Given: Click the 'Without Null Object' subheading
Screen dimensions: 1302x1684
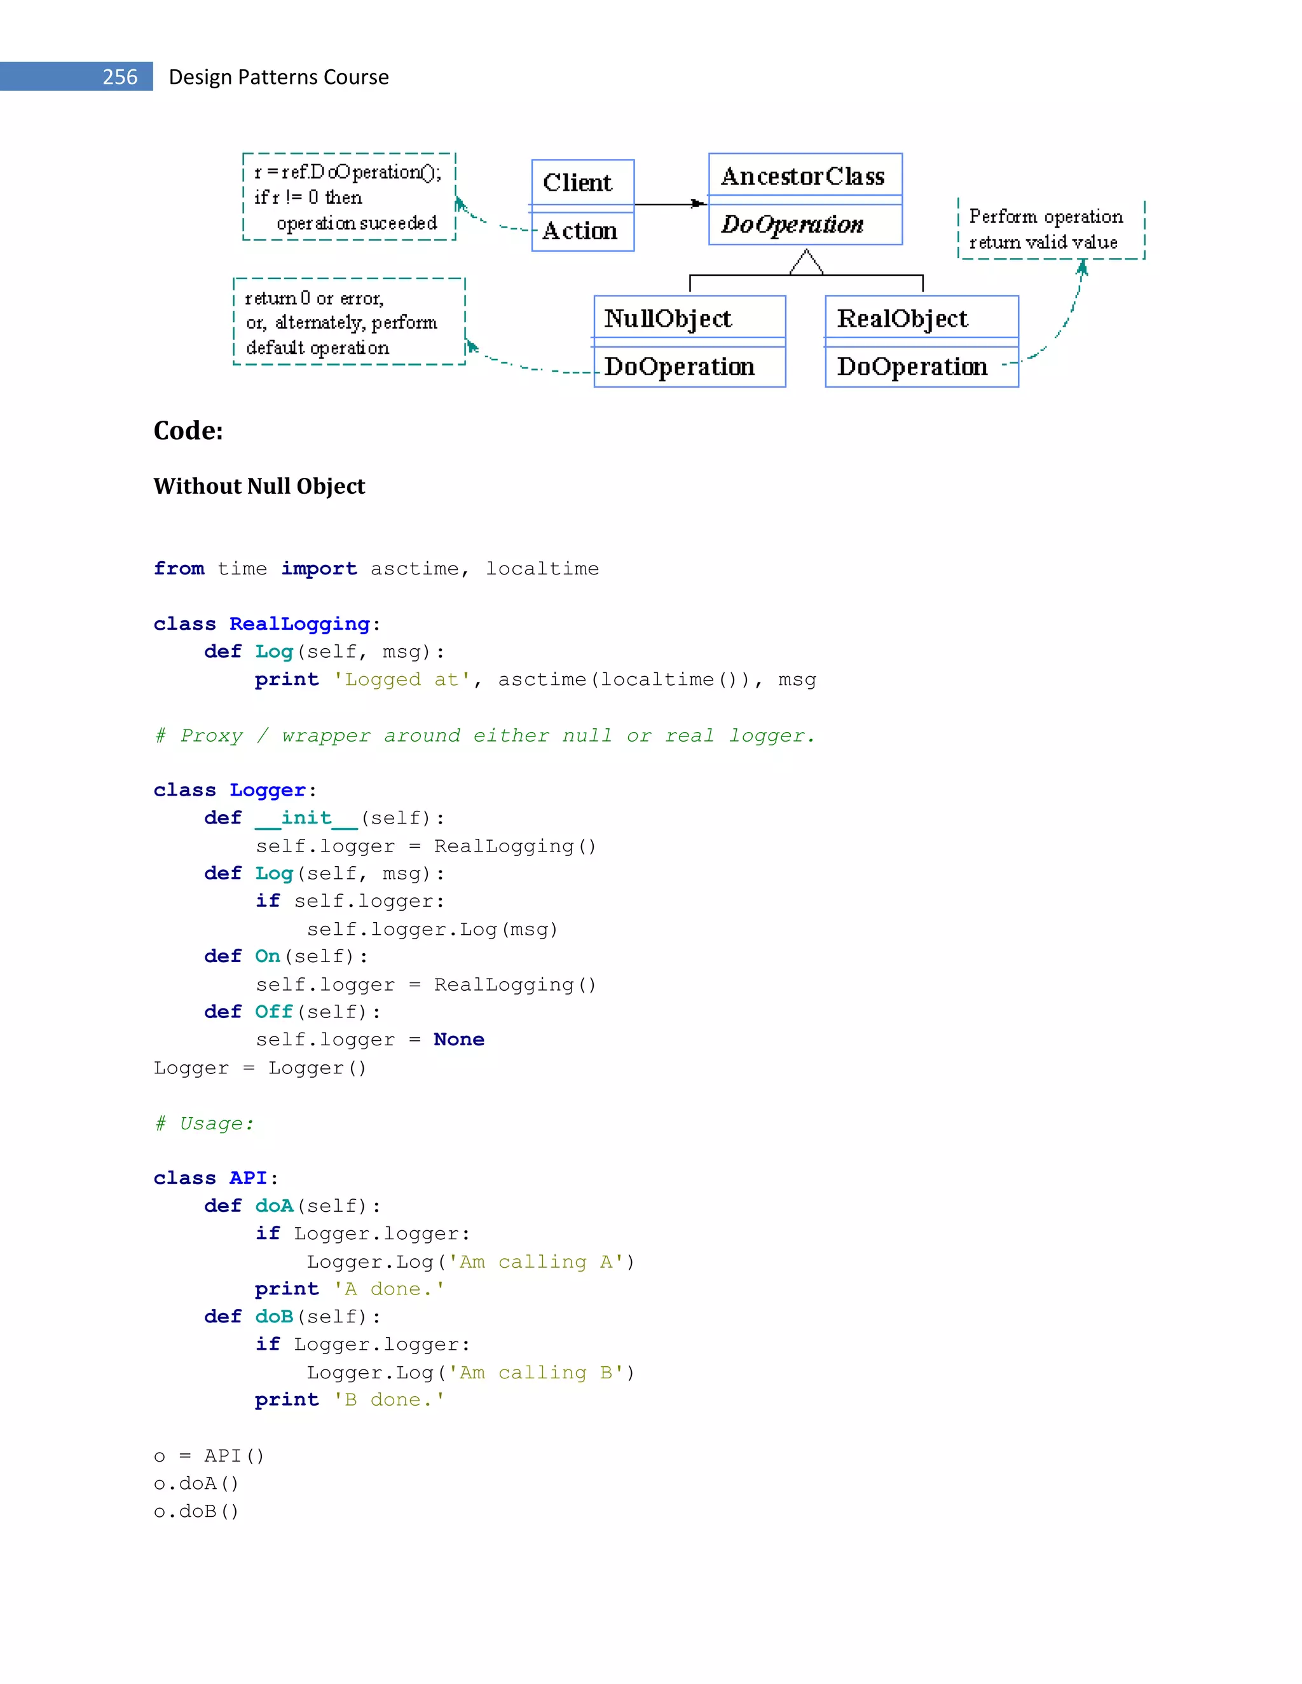Looking at the screenshot, I should [x=259, y=486].
